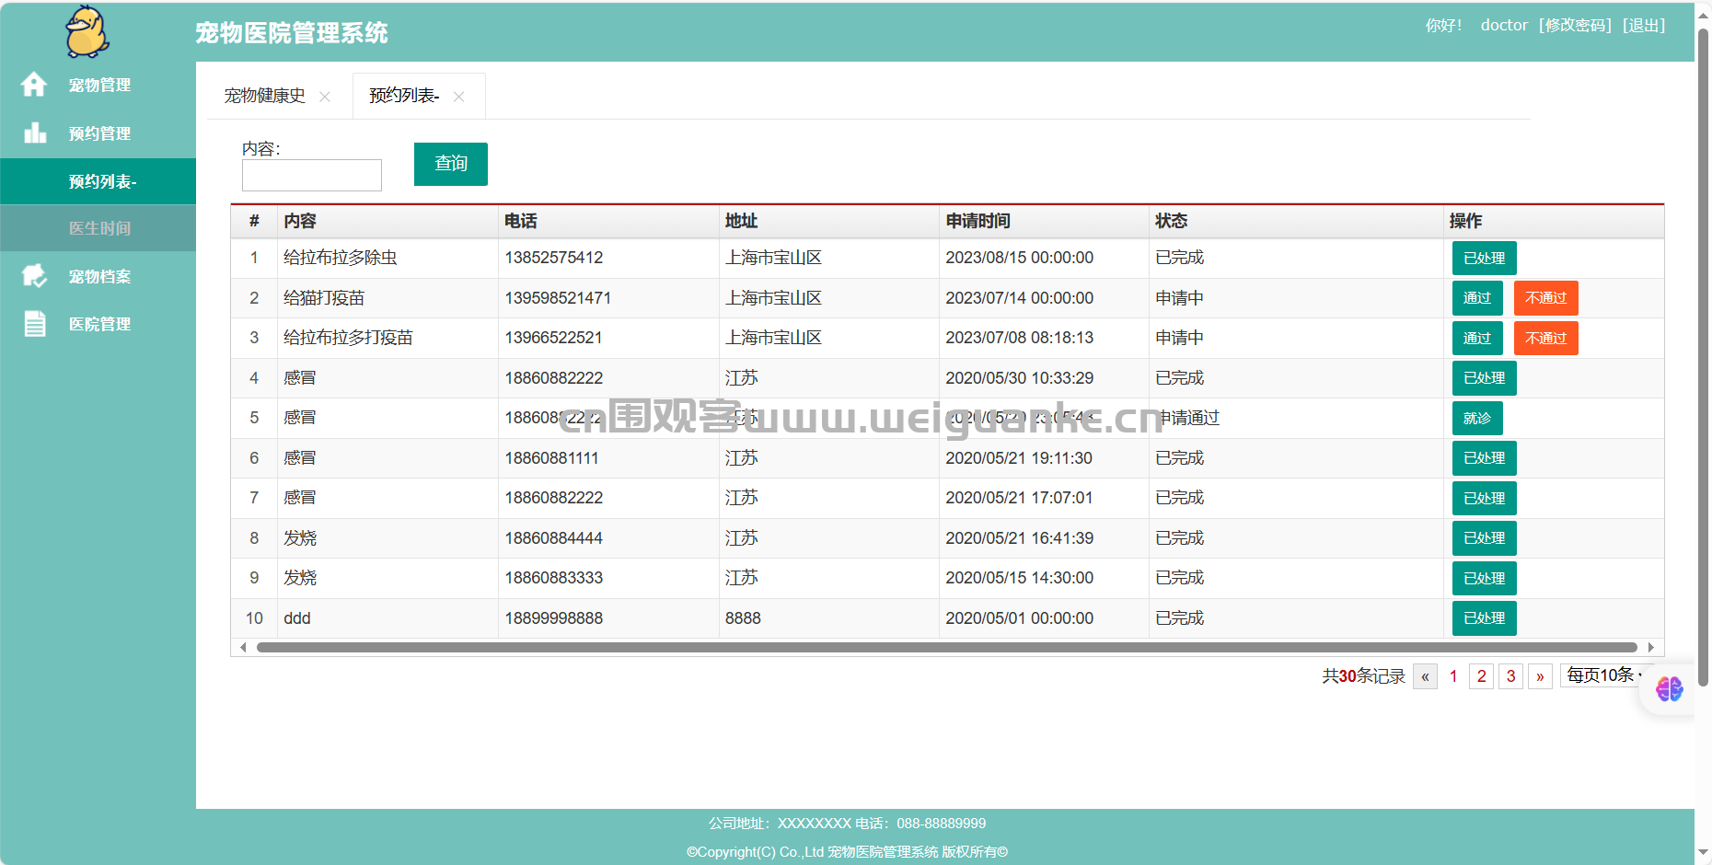The width and height of the screenshot is (1712, 865).
Task: Click phone cell 18899998888
Action: [554, 618]
